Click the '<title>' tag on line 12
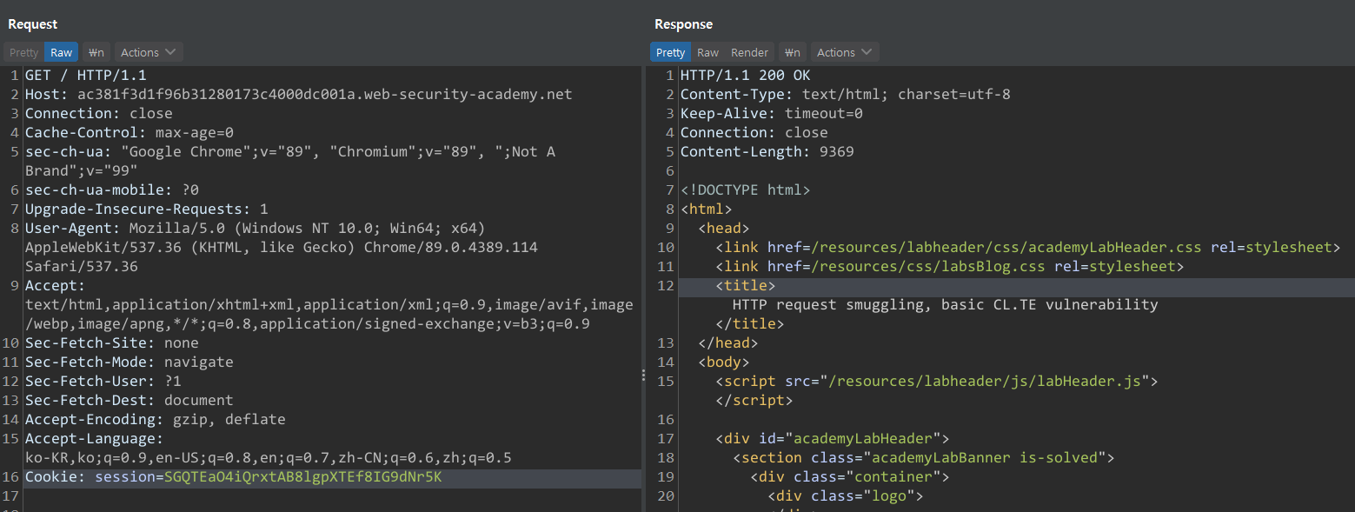The height and width of the screenshot is (512, 1355). pyautogui.click(x=745, y=285)
